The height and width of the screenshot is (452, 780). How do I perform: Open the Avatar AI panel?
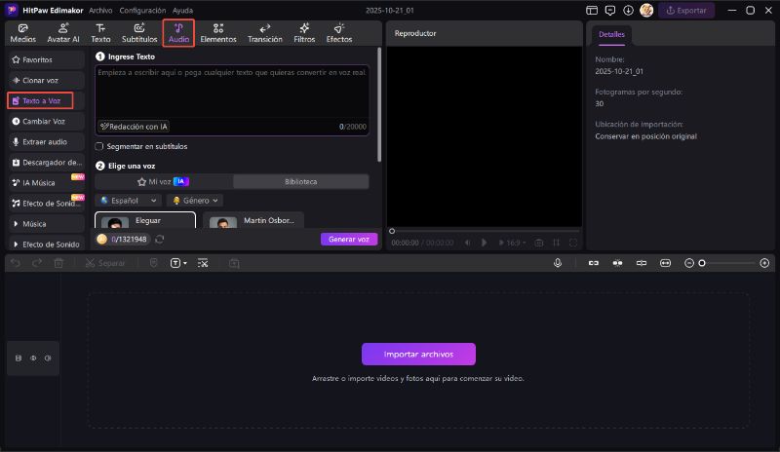62,33
